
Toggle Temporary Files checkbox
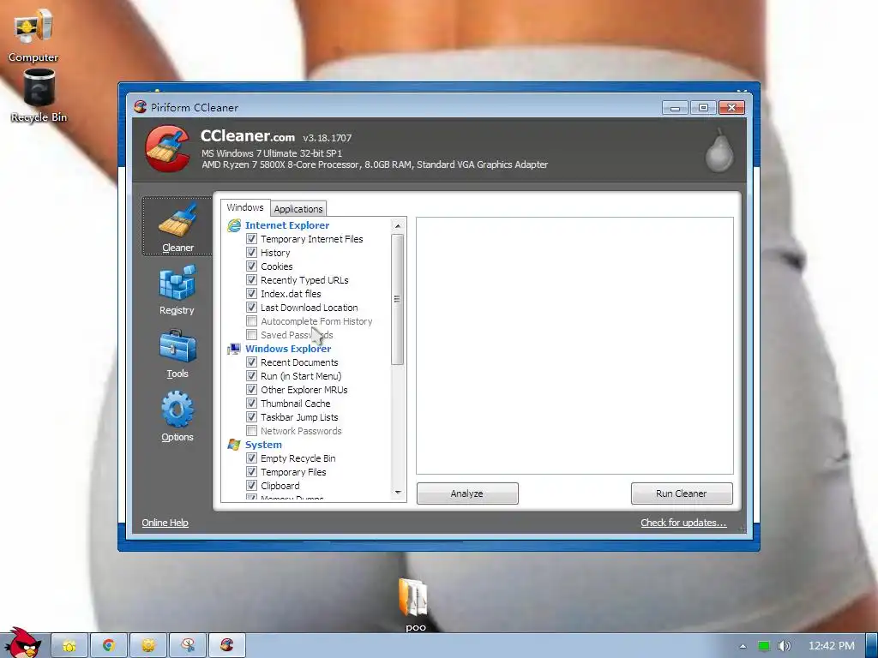[251, 472]
